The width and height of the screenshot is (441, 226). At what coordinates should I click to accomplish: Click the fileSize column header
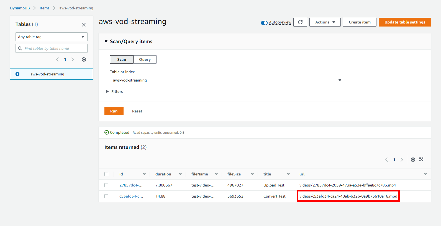tap(234, 174)
